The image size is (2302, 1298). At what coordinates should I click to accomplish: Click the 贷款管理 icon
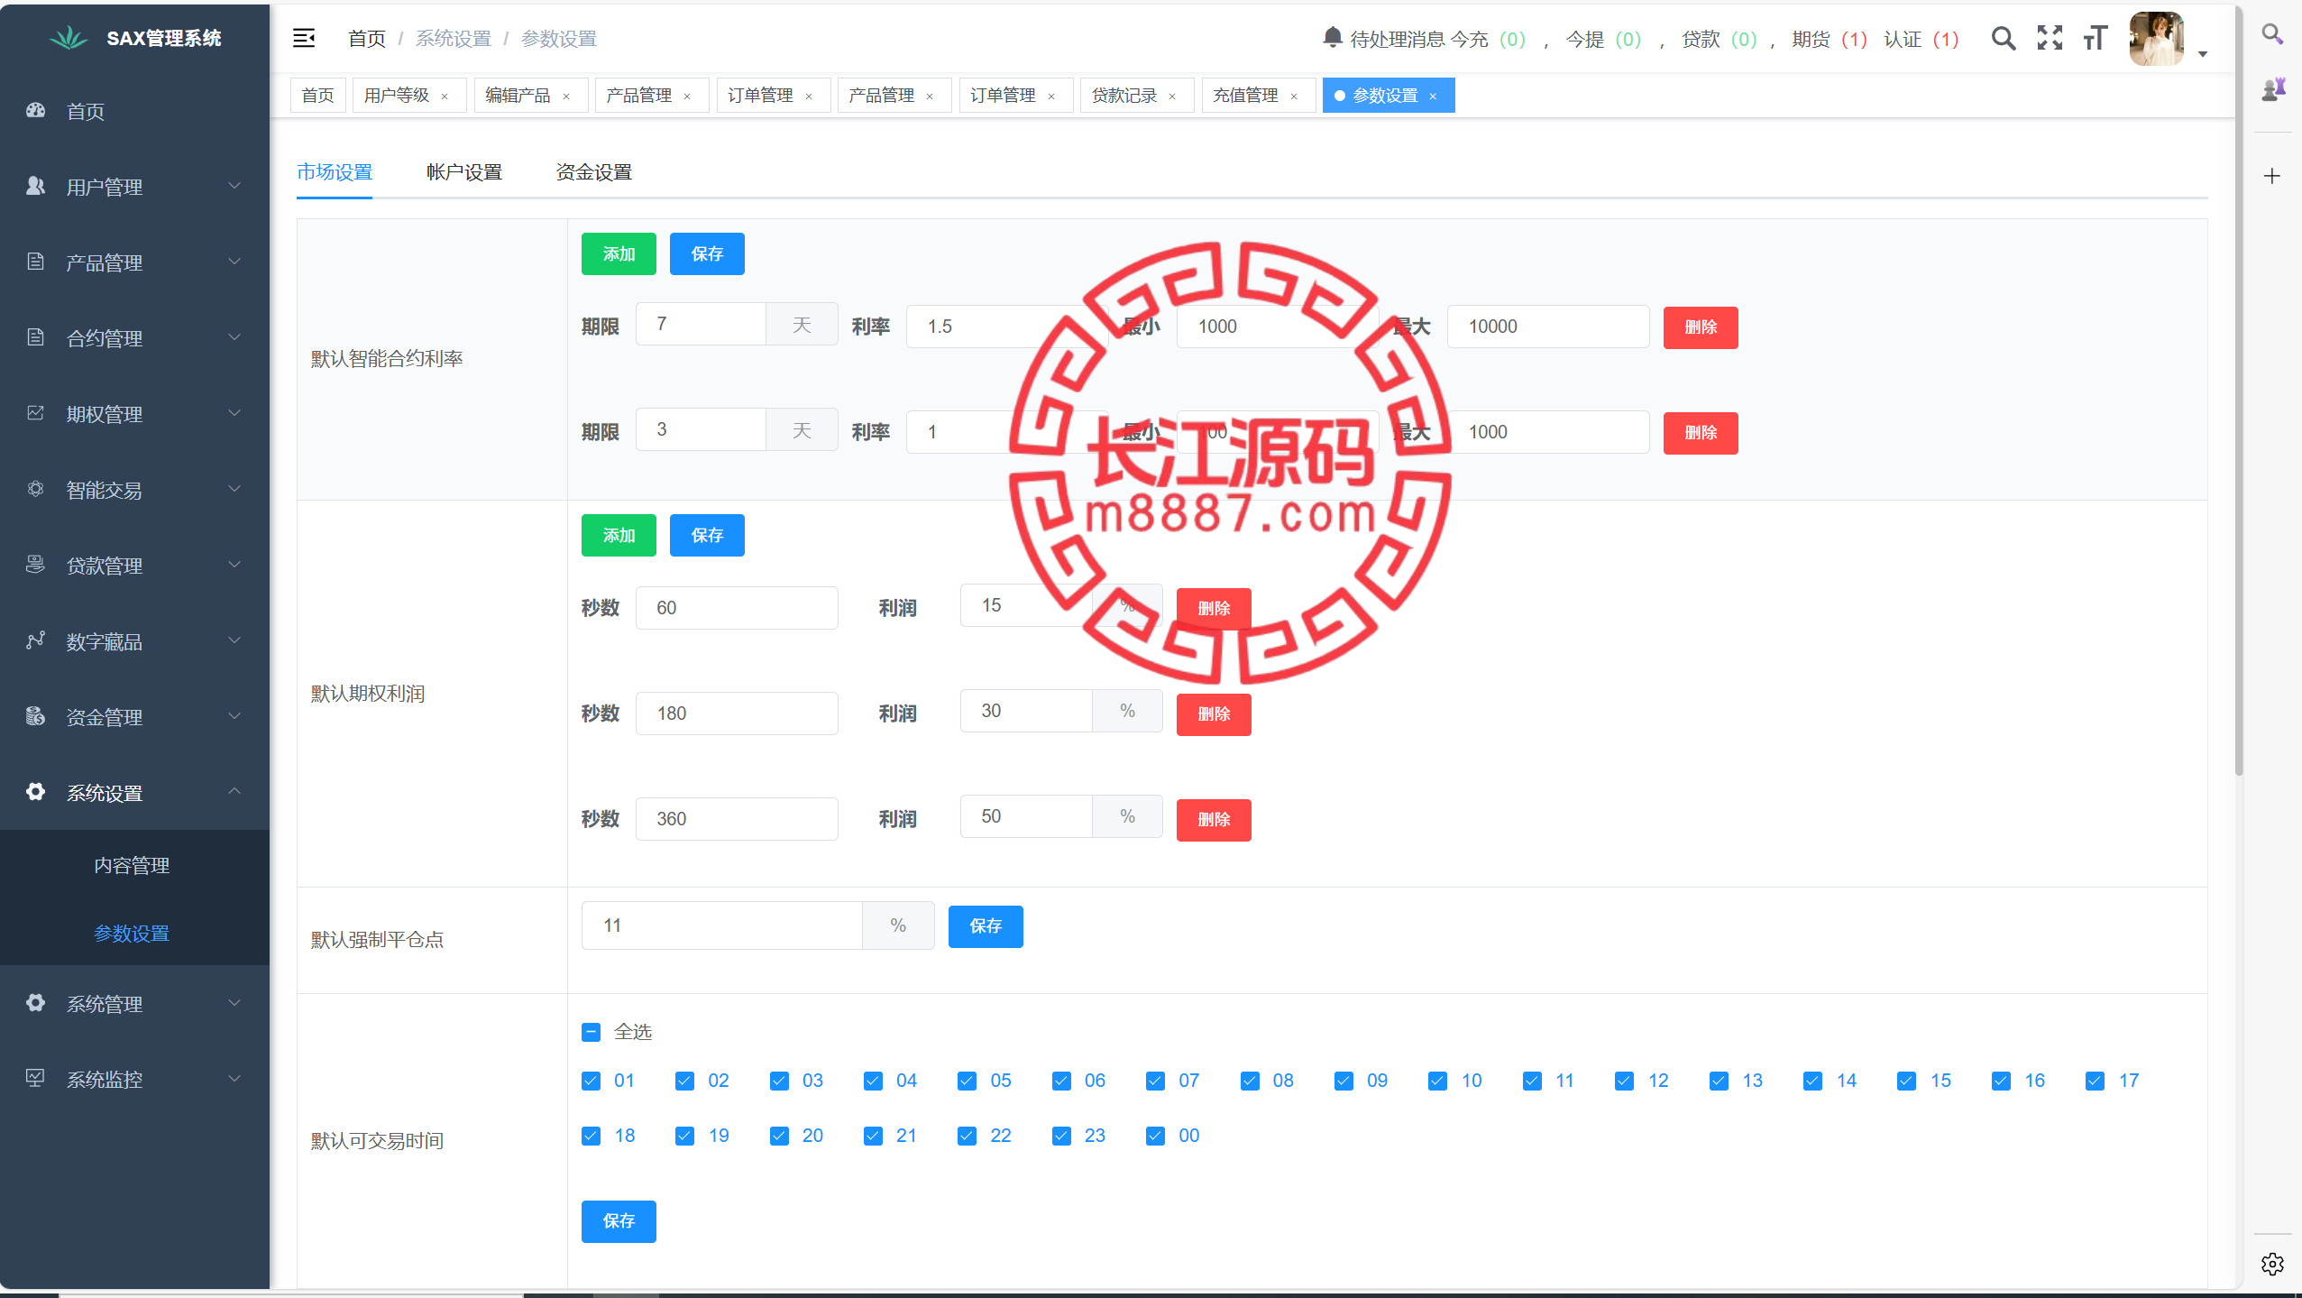pyautogui.click(x=35, y=565)
